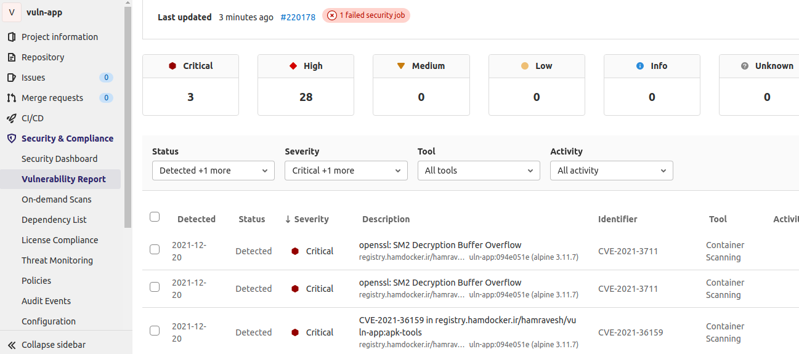
Task: Sort by the Severity column header
Action: [307, 219]
